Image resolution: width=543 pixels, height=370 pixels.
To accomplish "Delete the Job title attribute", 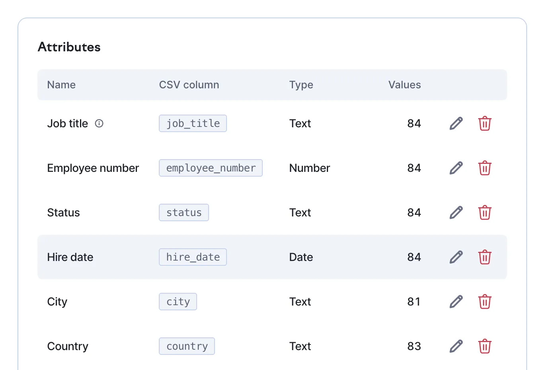I will point(484,123).
